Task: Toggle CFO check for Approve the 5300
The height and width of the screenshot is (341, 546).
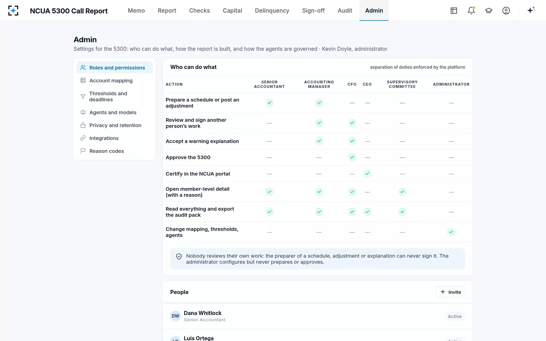Action: (x=352, y=157)
